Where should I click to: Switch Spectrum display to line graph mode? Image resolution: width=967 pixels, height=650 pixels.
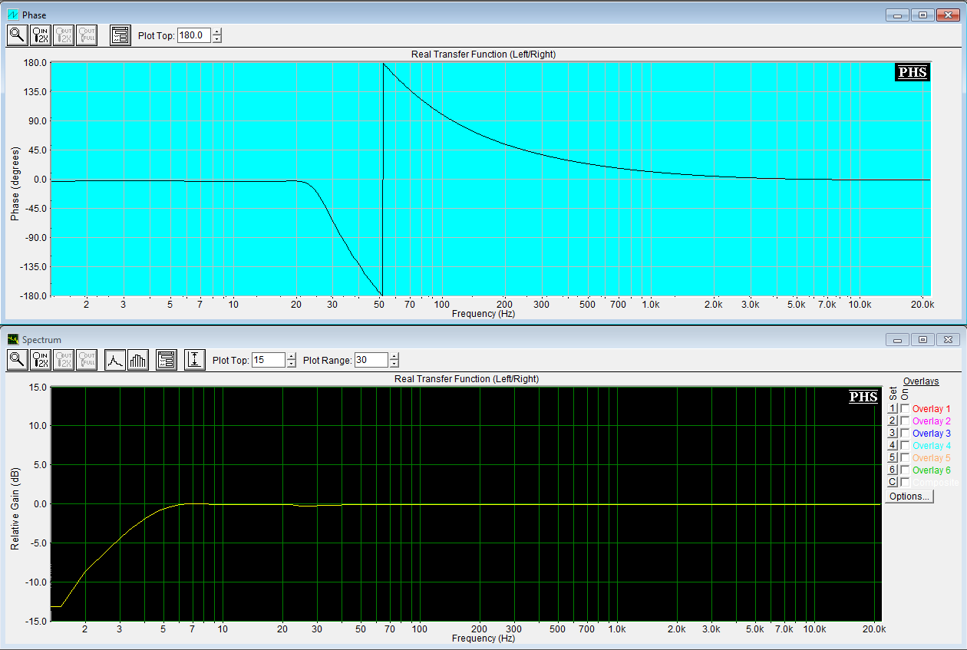tap(115, 359)
